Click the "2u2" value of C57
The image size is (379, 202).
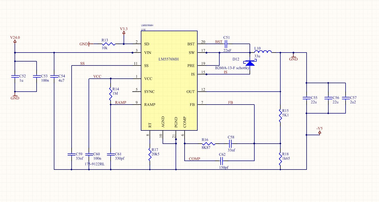tap(353, 102)
